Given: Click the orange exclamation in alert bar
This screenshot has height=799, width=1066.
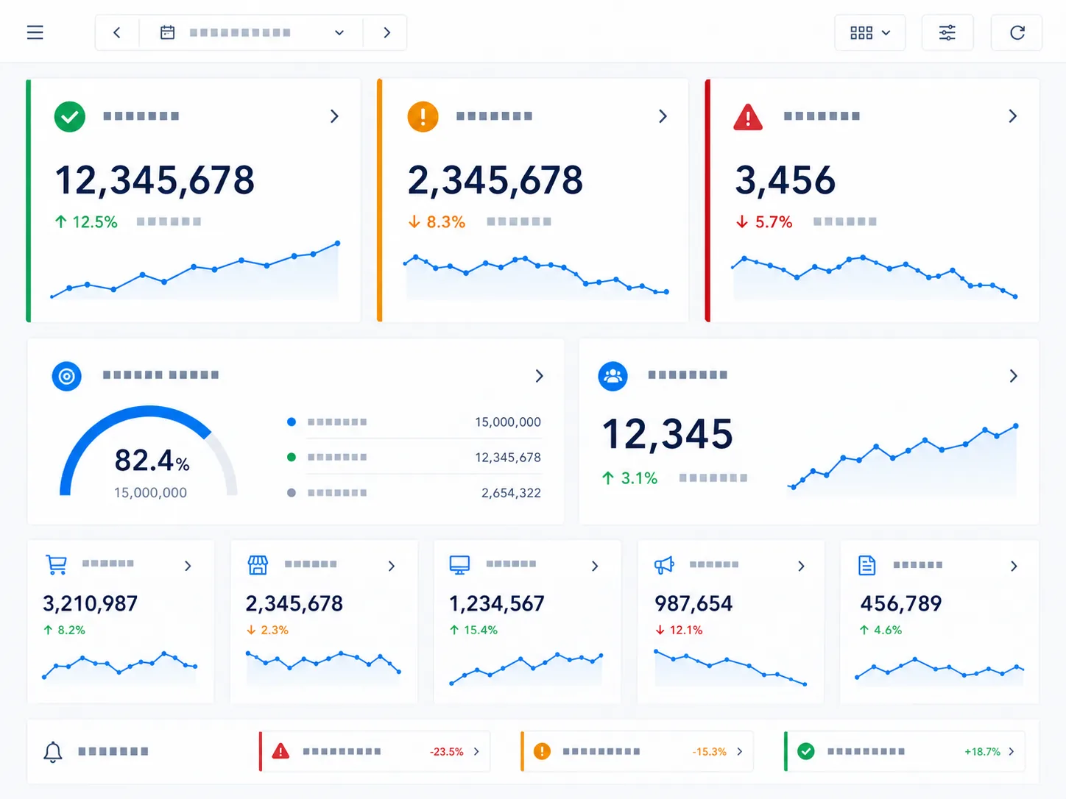Looking at the screenshot, I should (x=542, y=751).
